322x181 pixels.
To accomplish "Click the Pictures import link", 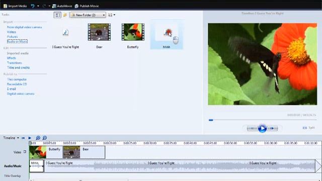I will [x=12, y=37].
